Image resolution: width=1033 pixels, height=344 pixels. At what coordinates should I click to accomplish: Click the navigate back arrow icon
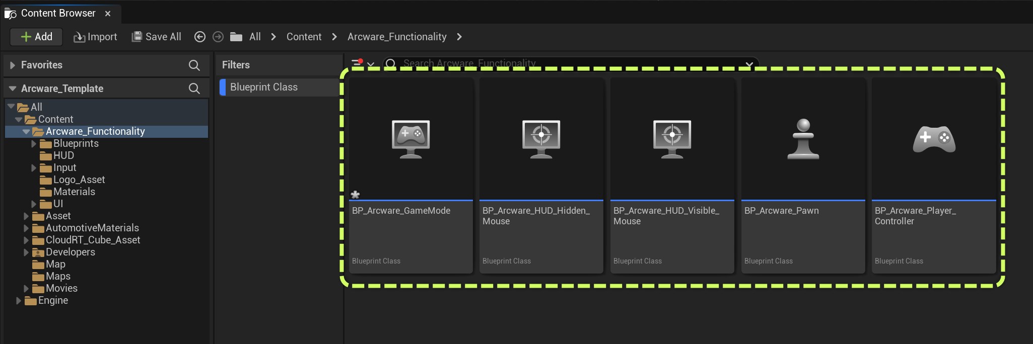pyautogui.click(x=200, y=37)
